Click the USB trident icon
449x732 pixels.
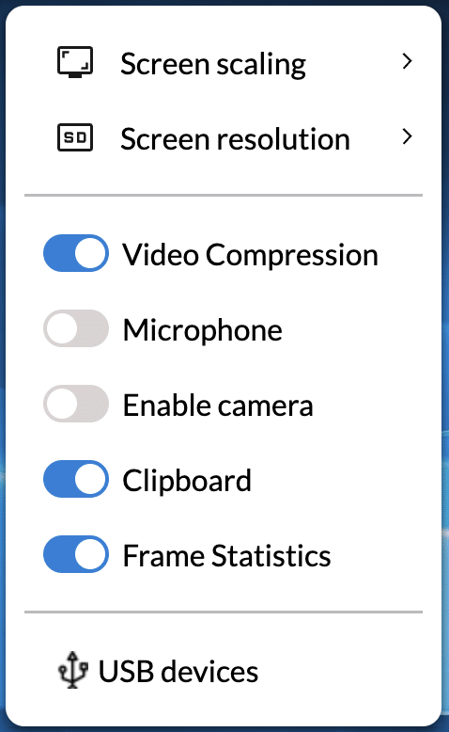(72, 671)
